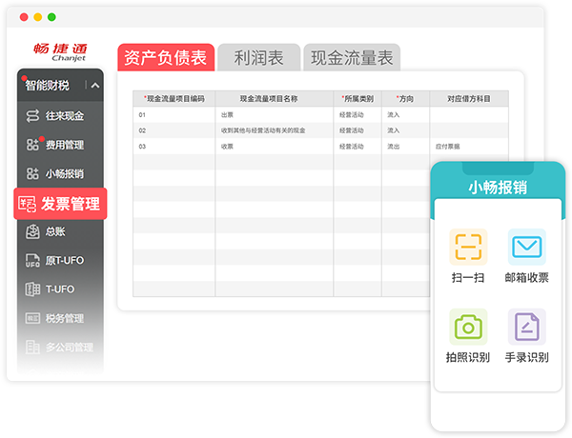Open the email invoice collection (邮箱收票) icon

[526, 248]
